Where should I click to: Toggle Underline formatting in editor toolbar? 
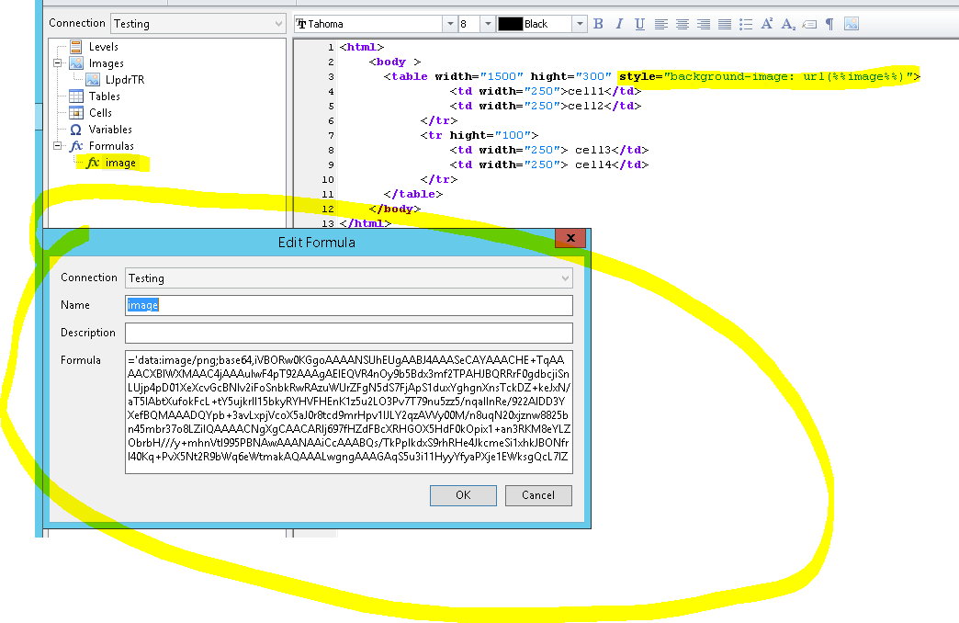pos(639,24)
